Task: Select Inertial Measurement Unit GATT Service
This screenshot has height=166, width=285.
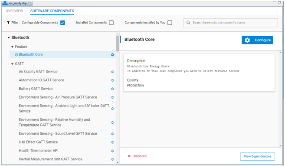Action: 50,159
